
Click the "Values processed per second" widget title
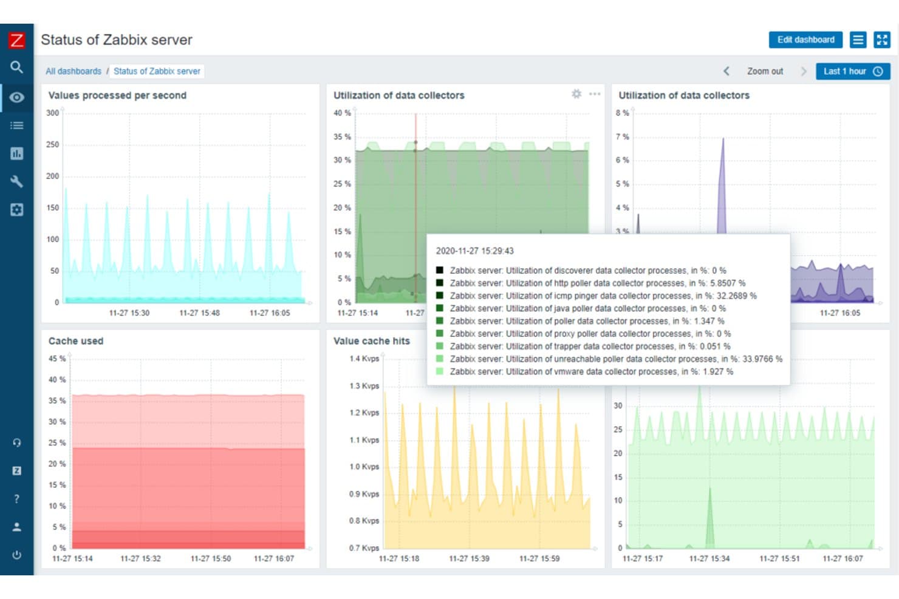tap(117, 95)
